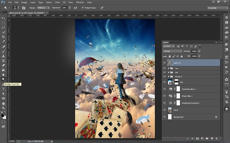Screen dimensions: 230x143
Task: Select the Healing Brush tool
Action: (x=3, y=47)
